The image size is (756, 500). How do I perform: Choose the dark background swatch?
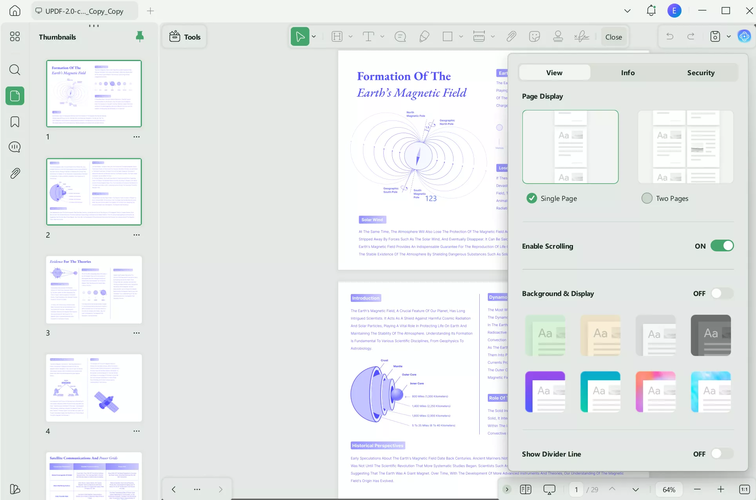point(711,335)
